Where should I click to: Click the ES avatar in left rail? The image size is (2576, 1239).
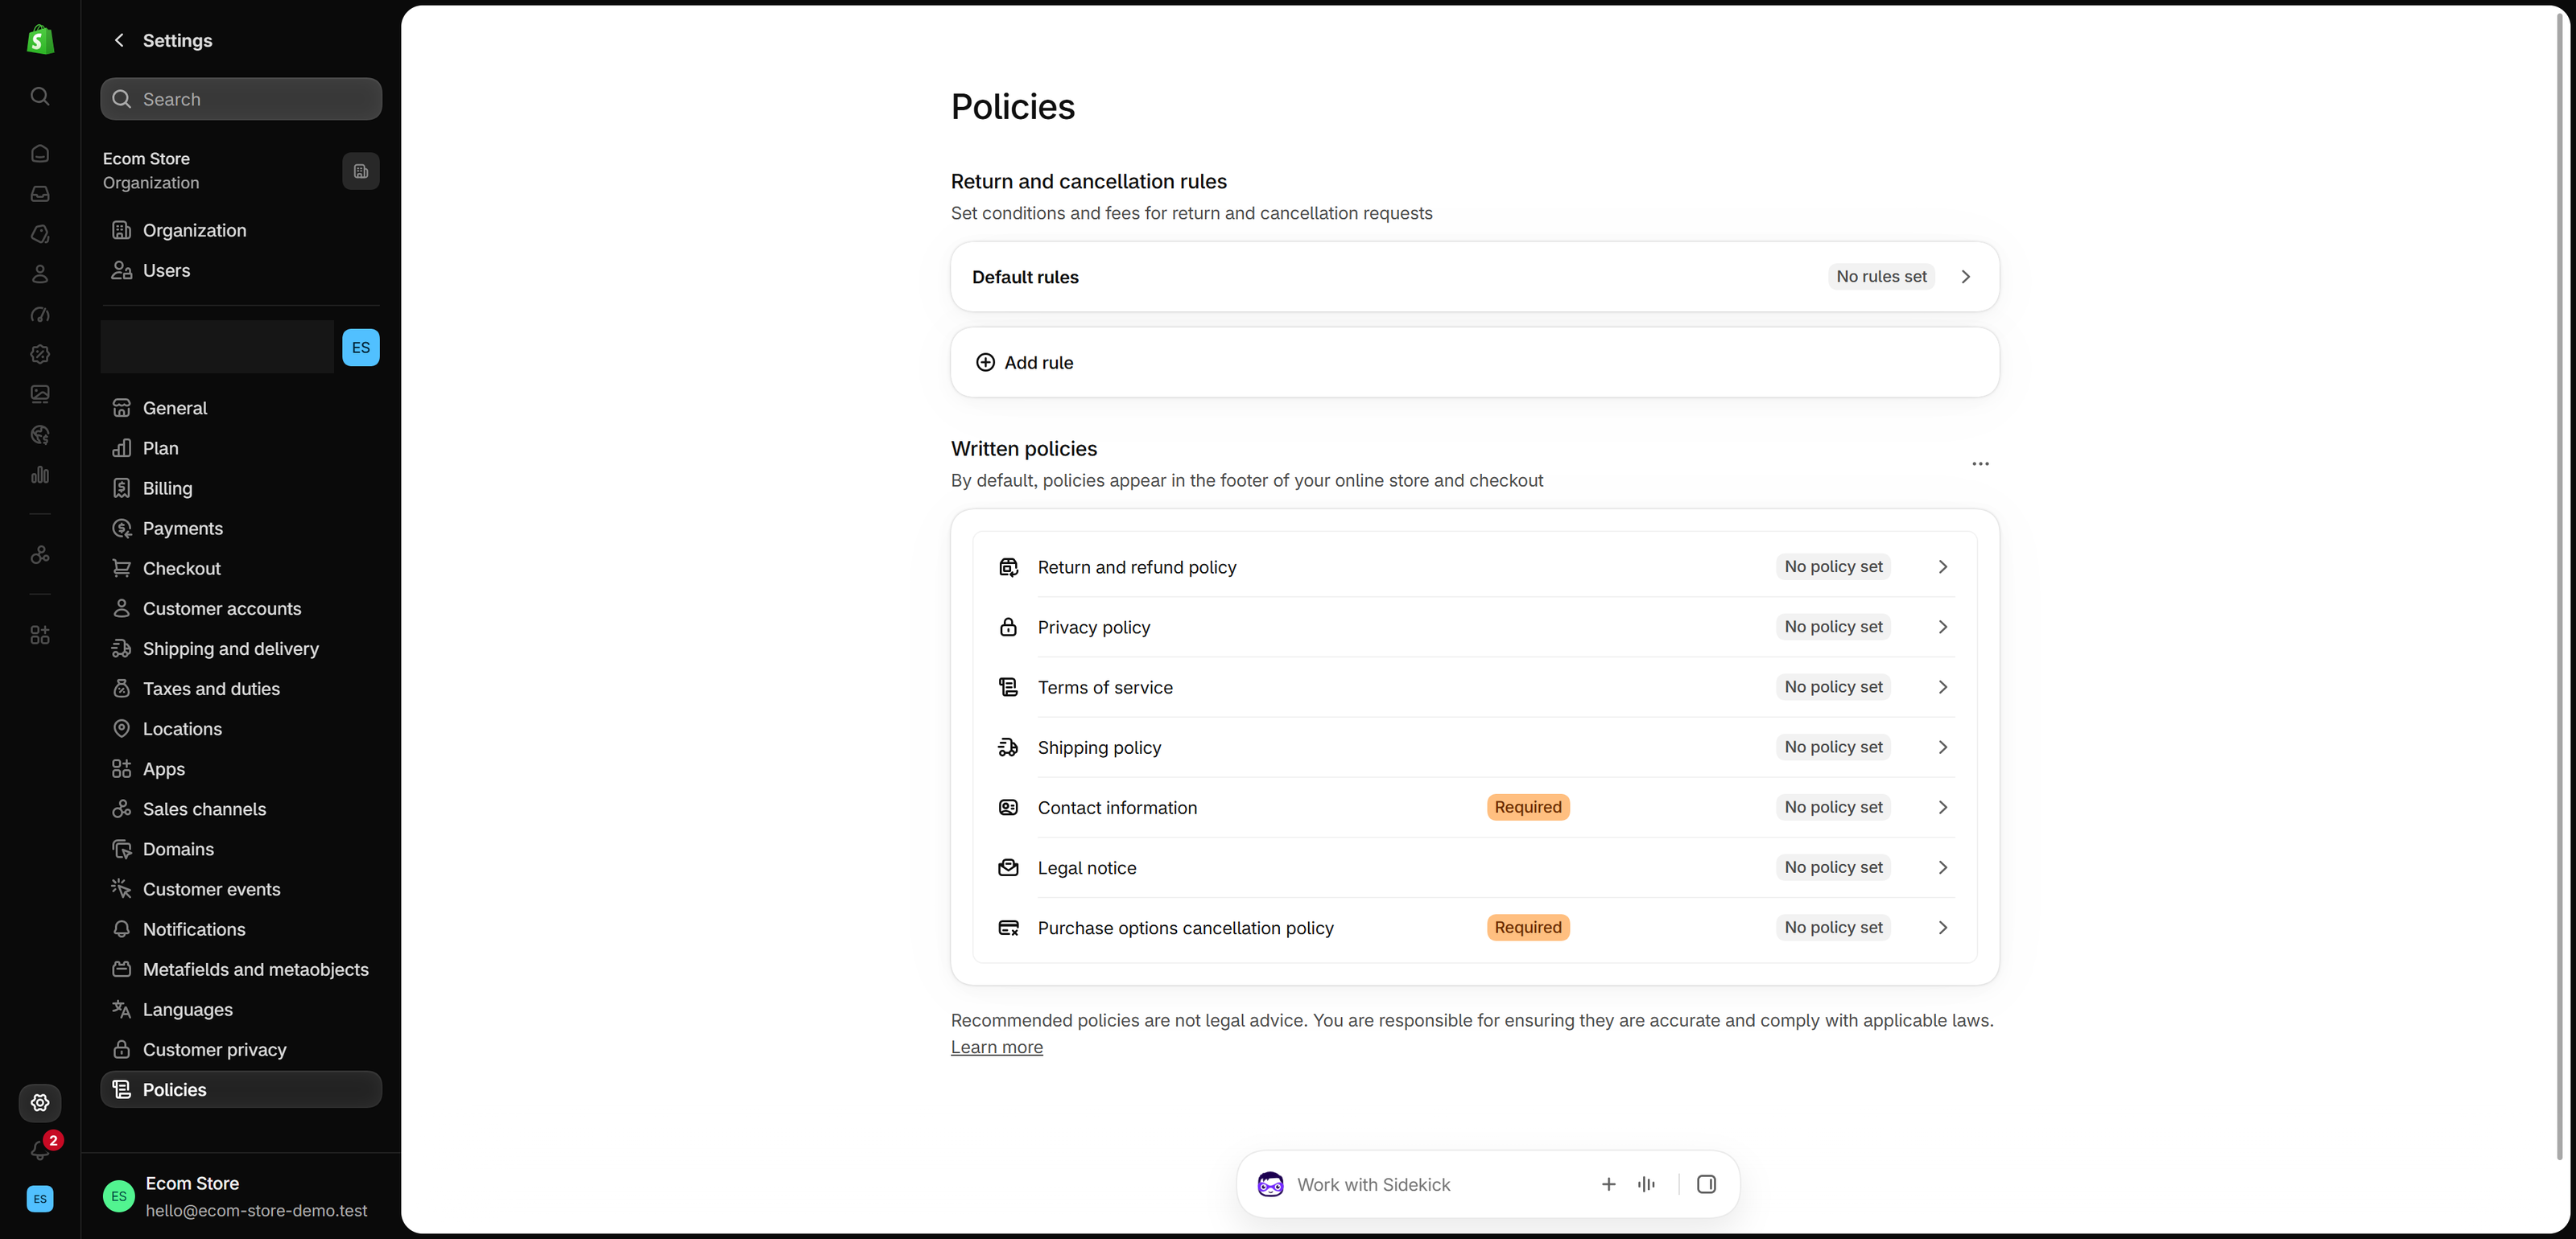(x=40, y=1198)
